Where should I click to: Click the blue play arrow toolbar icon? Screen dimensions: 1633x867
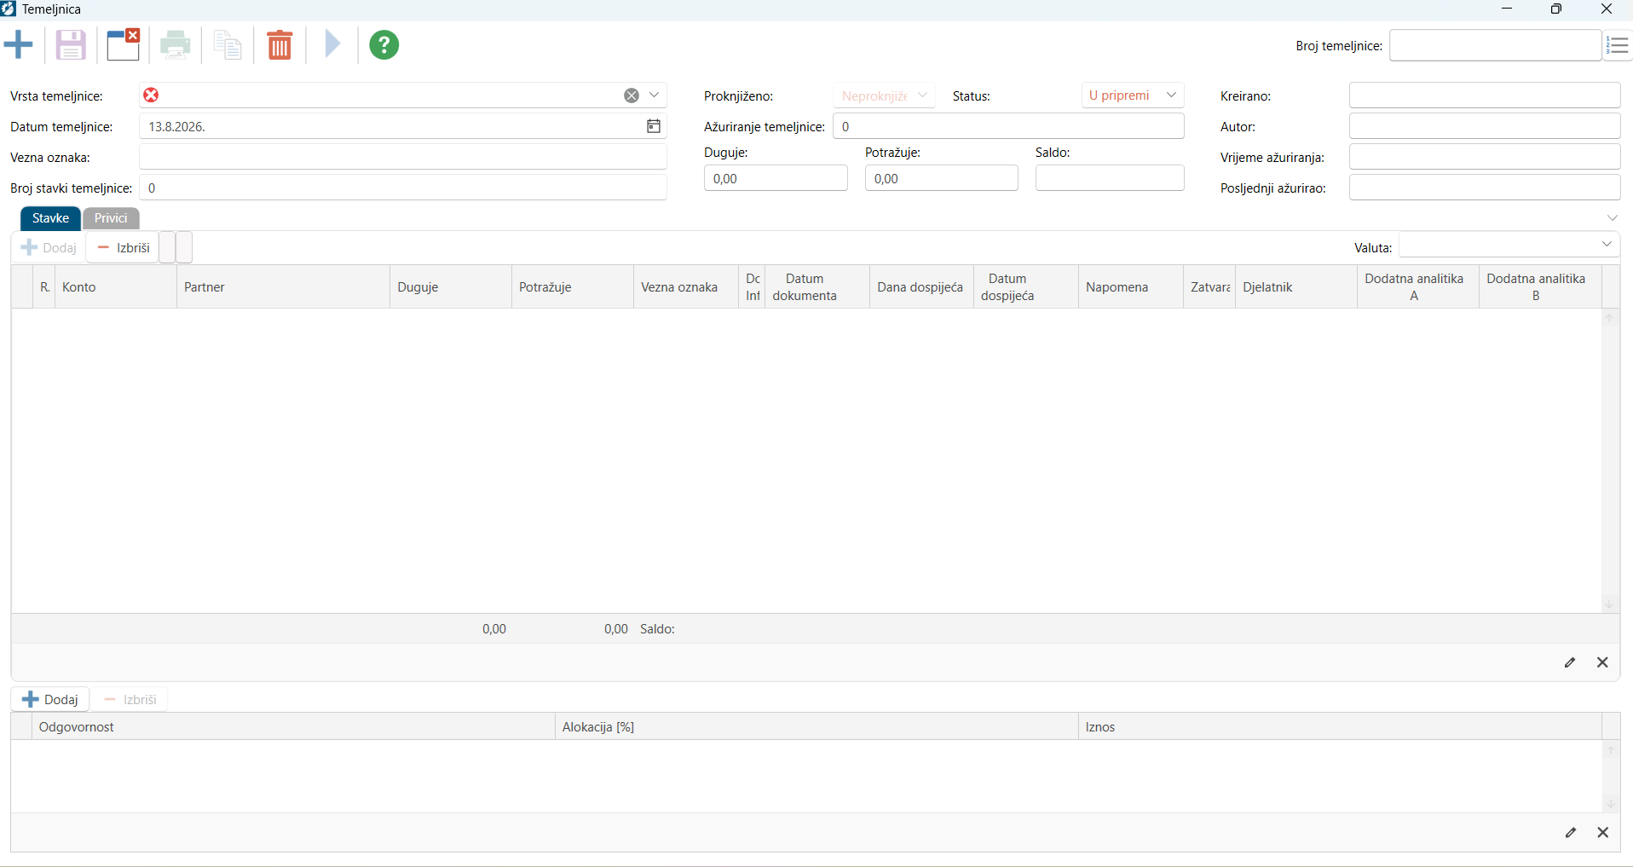pyautogui.click(x=332, y=43)
